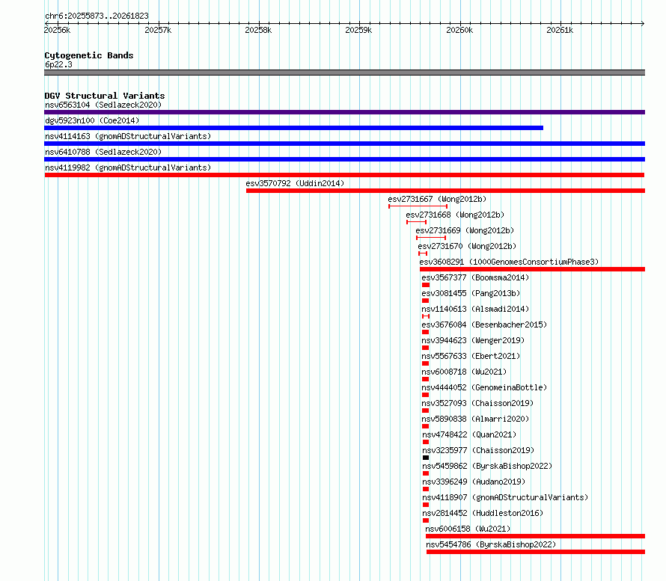Screen dimensions: 666x581
Task: Click the Cytogenetic Bands track title
Action: (89, 55)
